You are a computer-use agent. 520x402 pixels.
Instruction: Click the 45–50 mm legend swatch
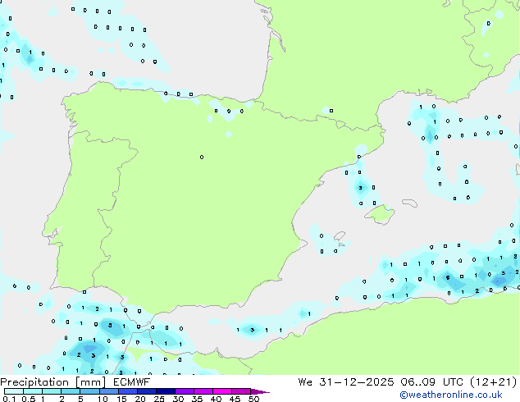pos(241,391)
